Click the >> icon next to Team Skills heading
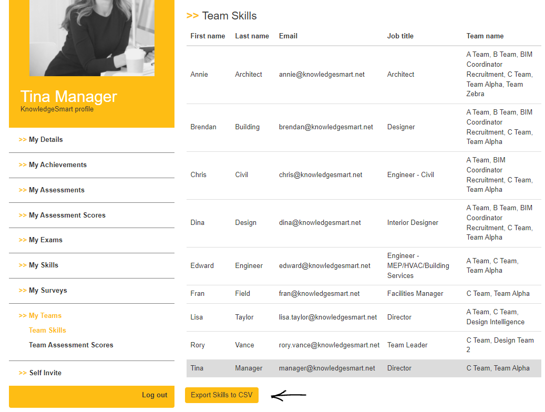The height and width of the screenshot is (412, 545). [x=191, y=15]
